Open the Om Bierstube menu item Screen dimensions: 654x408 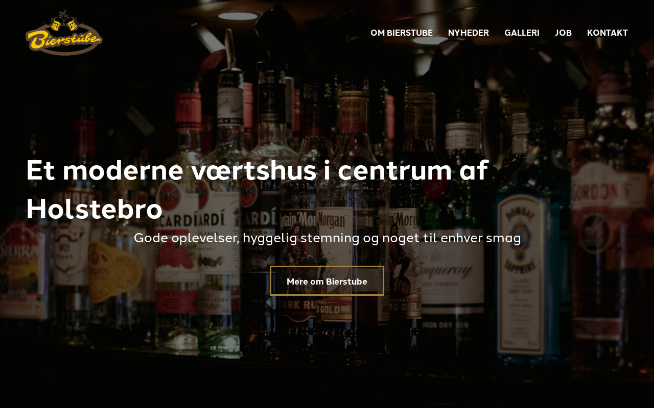[402, 33]
